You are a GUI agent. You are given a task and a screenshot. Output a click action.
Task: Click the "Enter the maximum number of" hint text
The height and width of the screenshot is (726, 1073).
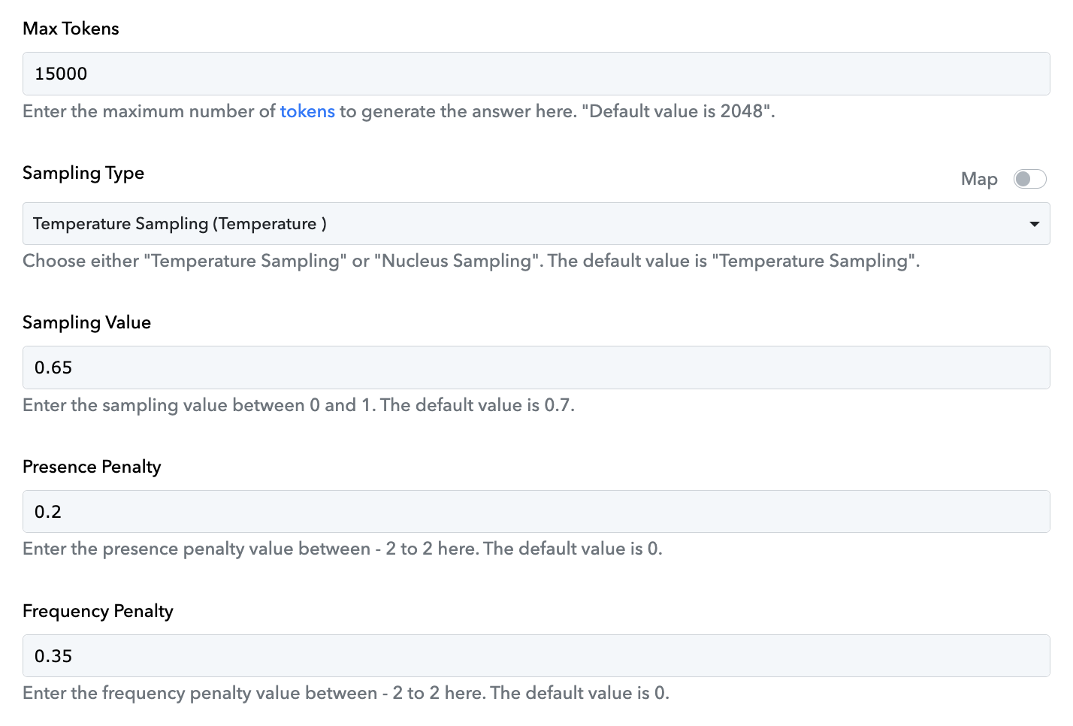point(149,111)
